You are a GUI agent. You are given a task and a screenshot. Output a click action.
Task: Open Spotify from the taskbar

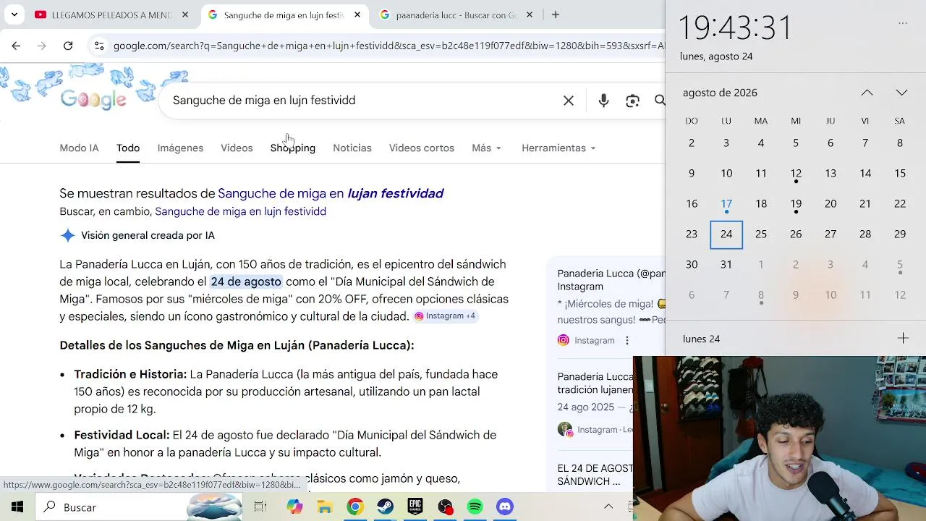click(x=475, y=507)
